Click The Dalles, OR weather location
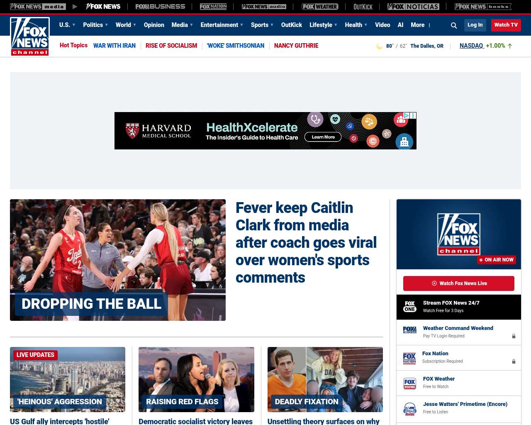The width and height of the screenshot is (531, 425). point(427,46)
